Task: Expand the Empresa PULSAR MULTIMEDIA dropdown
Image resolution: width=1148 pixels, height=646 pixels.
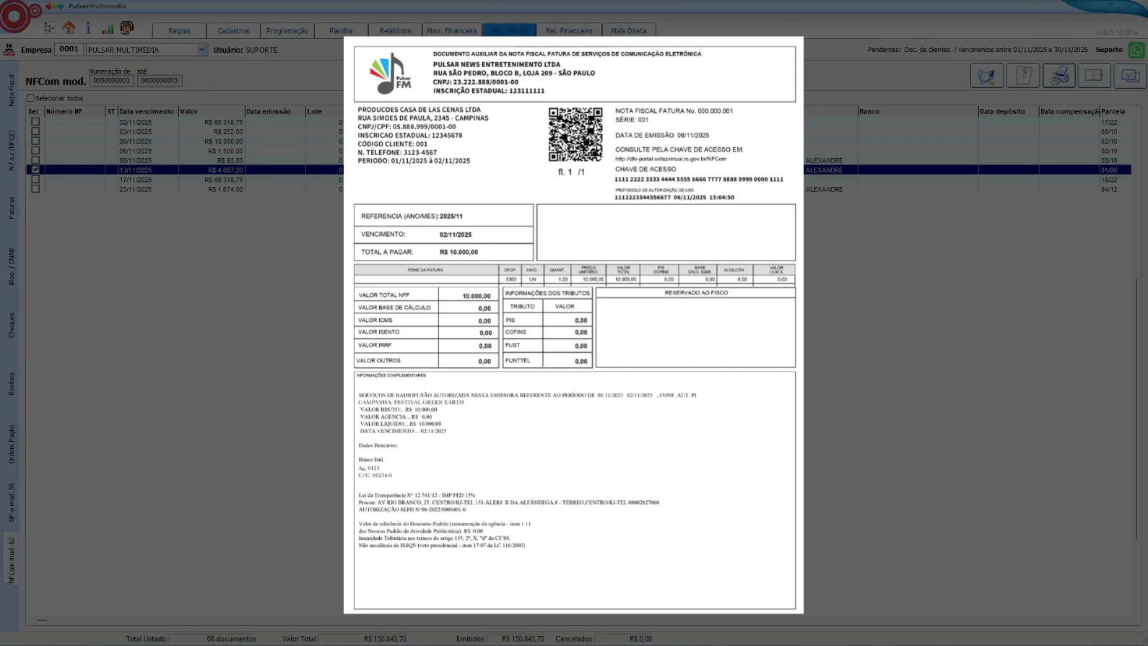Action: click(201, 50)
